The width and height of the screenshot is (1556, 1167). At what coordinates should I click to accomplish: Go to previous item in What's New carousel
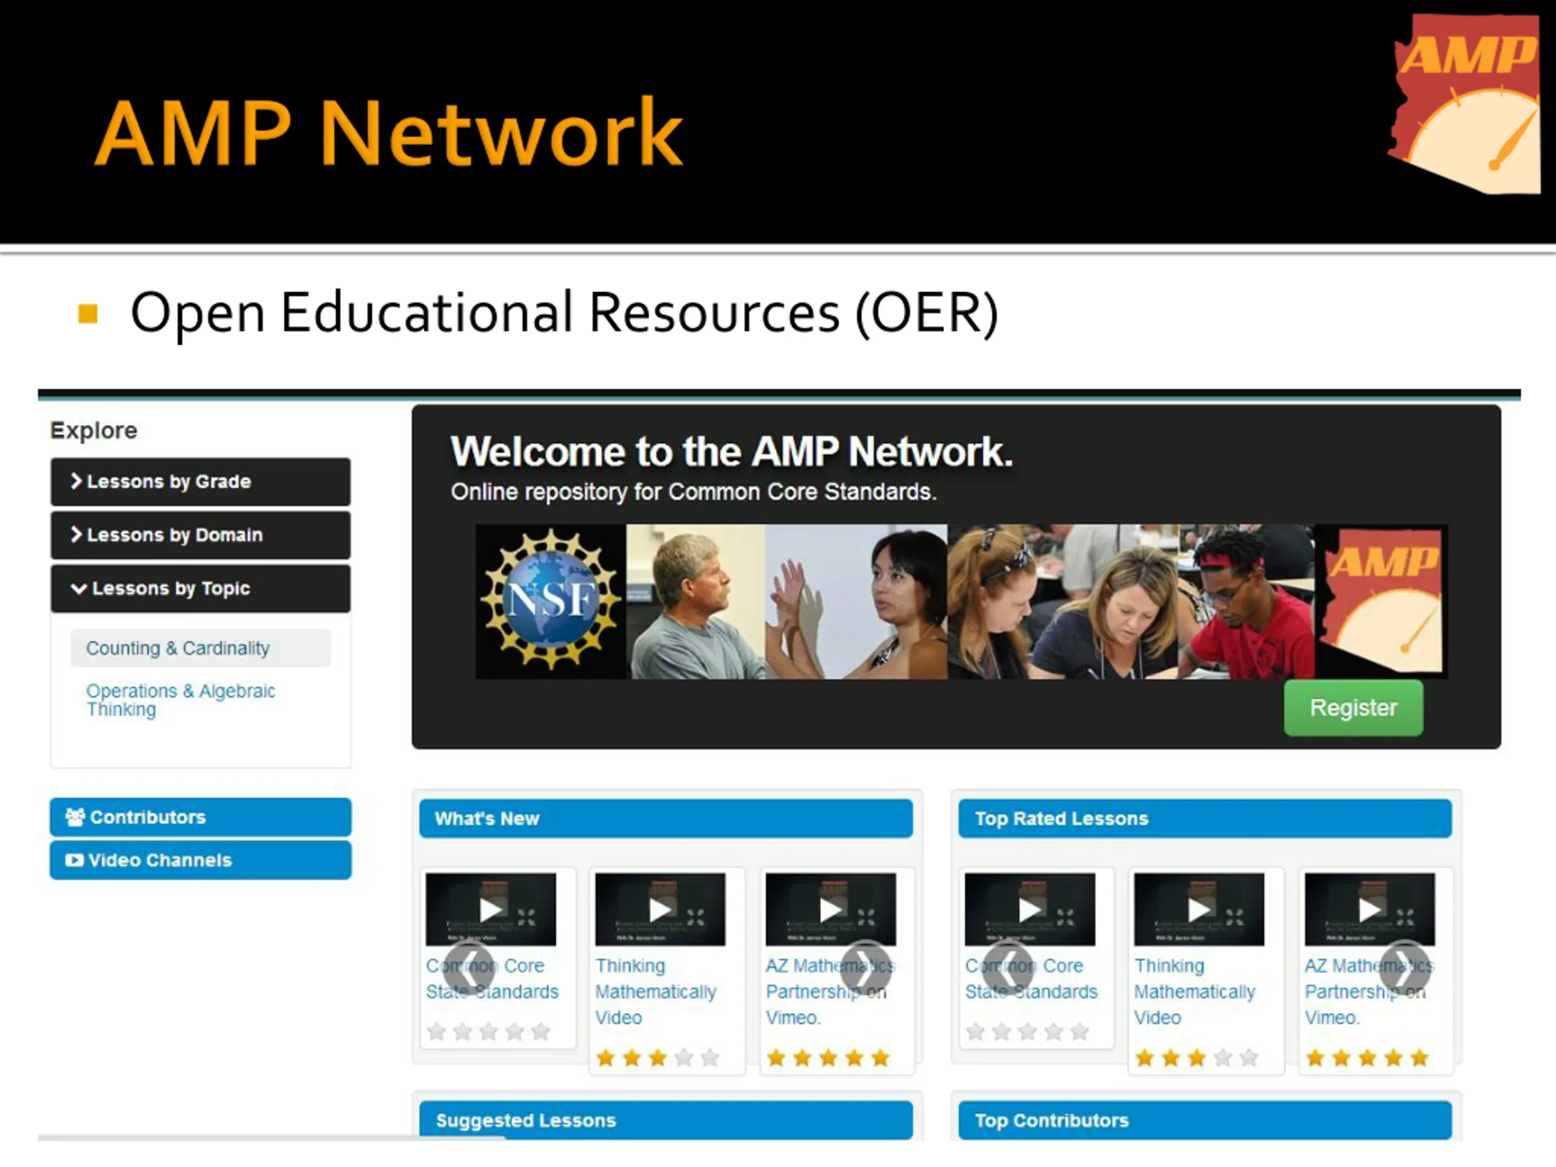click(x=469, y=968)
